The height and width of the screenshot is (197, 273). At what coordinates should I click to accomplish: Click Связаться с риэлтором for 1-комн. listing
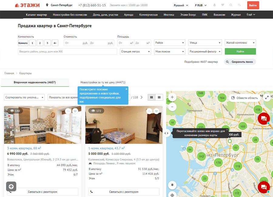point(124,192)
